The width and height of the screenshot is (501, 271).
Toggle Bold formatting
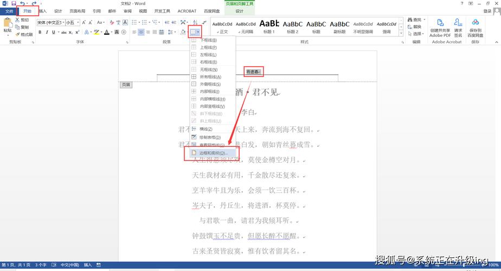[x=40, y=32]
